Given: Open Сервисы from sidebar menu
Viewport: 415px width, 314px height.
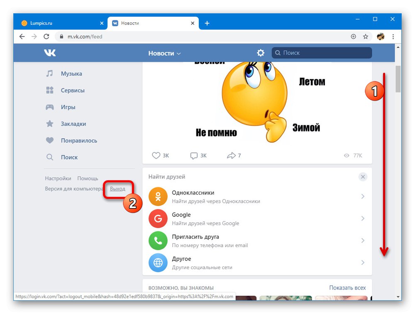Looking at the screenshot, I should pyautogui.click(x=73, y=90).
